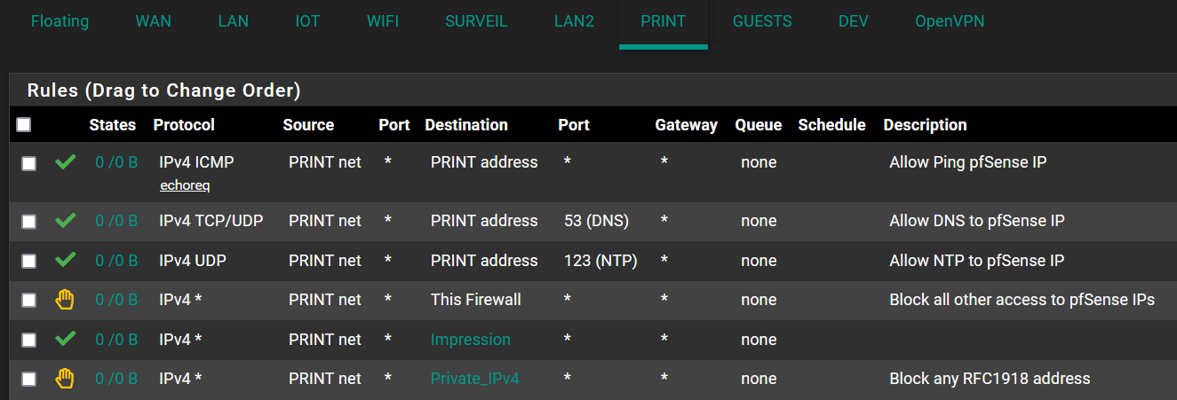Image resolution: width=1177 pixels, height=400 pixels.
Task: Click the echoreq ICMP subtype link
Action: [x=185, y=185]
